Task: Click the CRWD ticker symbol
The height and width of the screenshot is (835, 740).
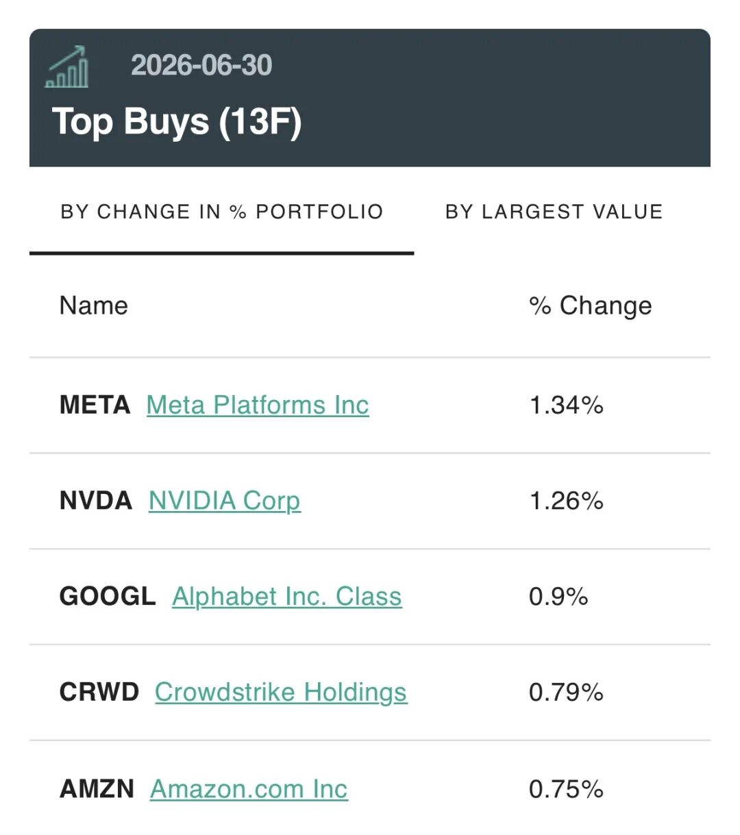Action: pos(99,693)
